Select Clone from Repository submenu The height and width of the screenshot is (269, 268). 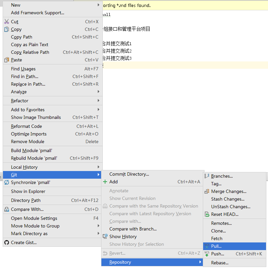tap(235, 231)
